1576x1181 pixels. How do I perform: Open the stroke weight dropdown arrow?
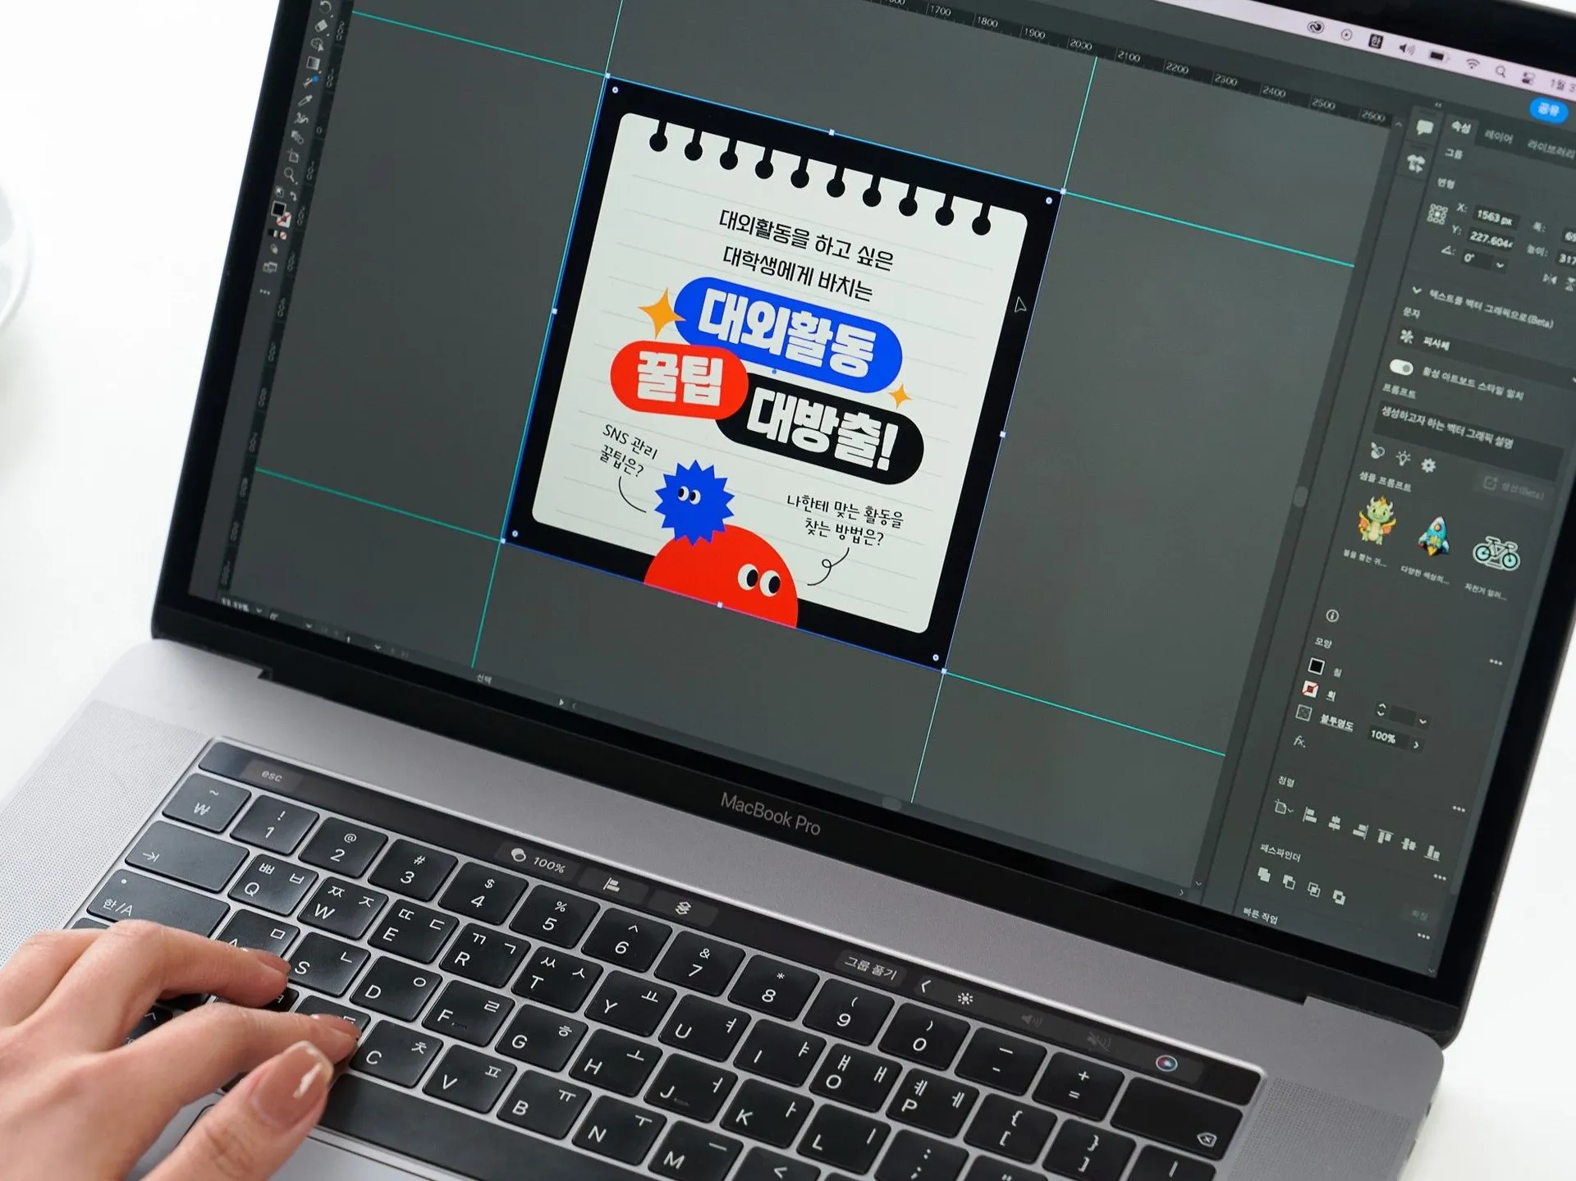click(1423, 721)
